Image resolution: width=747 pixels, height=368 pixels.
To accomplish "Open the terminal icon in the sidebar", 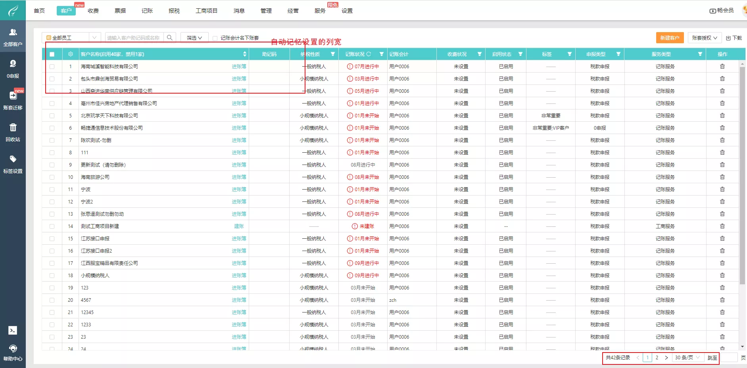I will point(13,330).
